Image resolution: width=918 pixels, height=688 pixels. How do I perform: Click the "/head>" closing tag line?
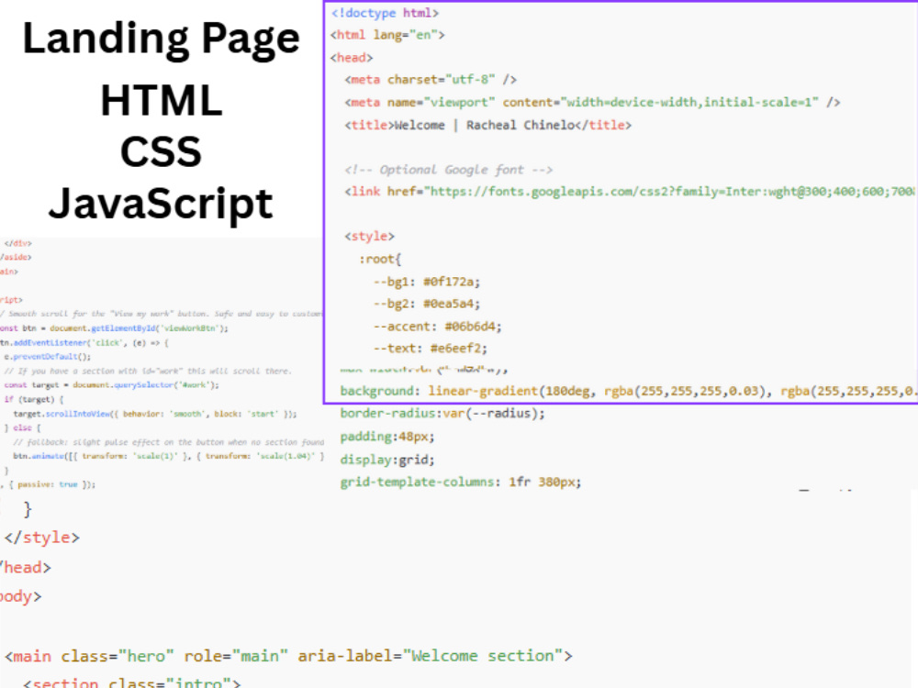tap(25, 568)
